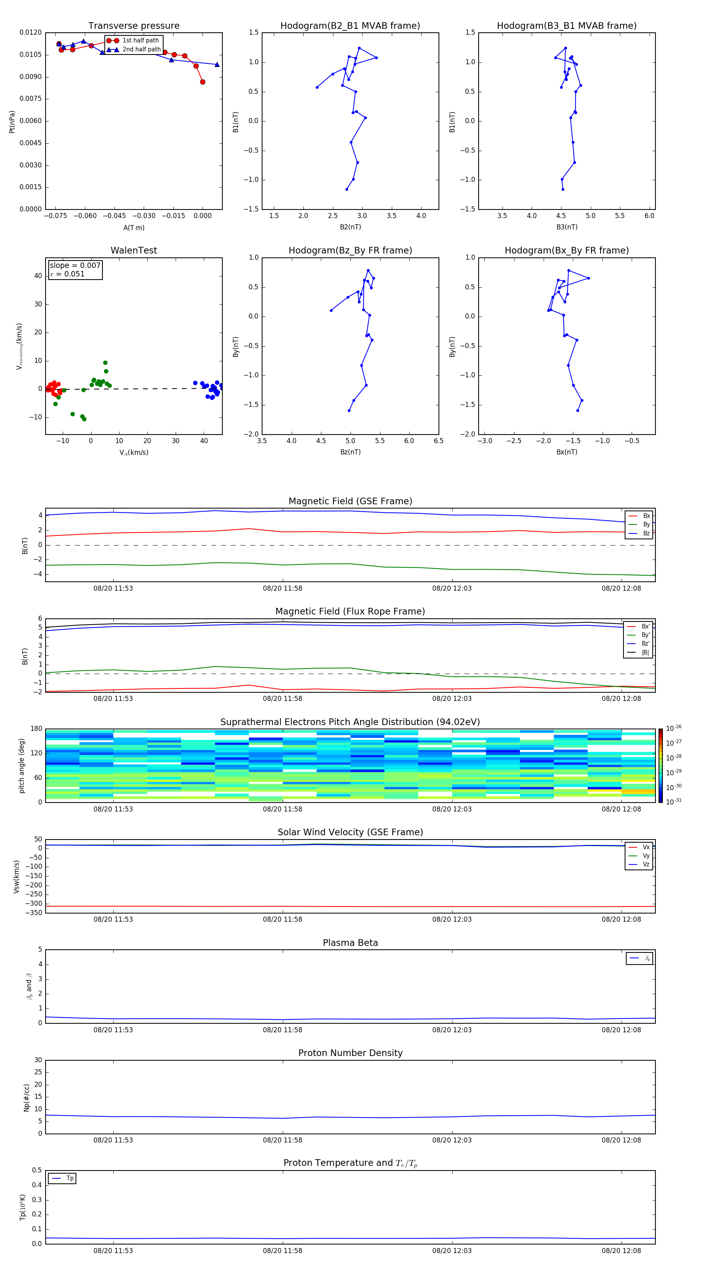Screen dimensions: 701x1285
Task: Click the Transverse pressure plot title
Action: pyautogui.click(x=134, y=26)
